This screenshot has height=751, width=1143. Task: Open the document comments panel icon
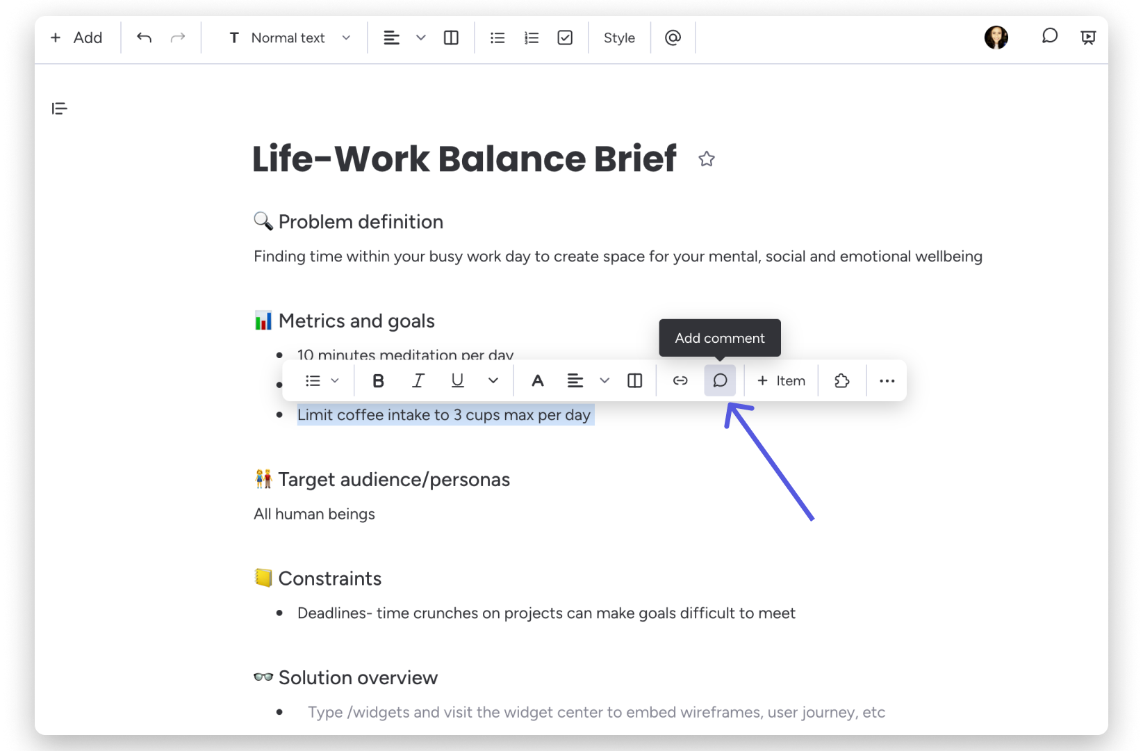[1049, 36]
